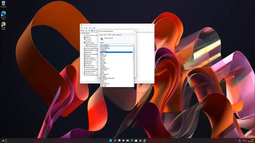
Task: Open the View menu in Device Manager
Action: [x=90, y=28]
